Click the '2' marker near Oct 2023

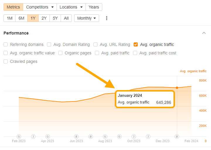click(x=134, y=136)
